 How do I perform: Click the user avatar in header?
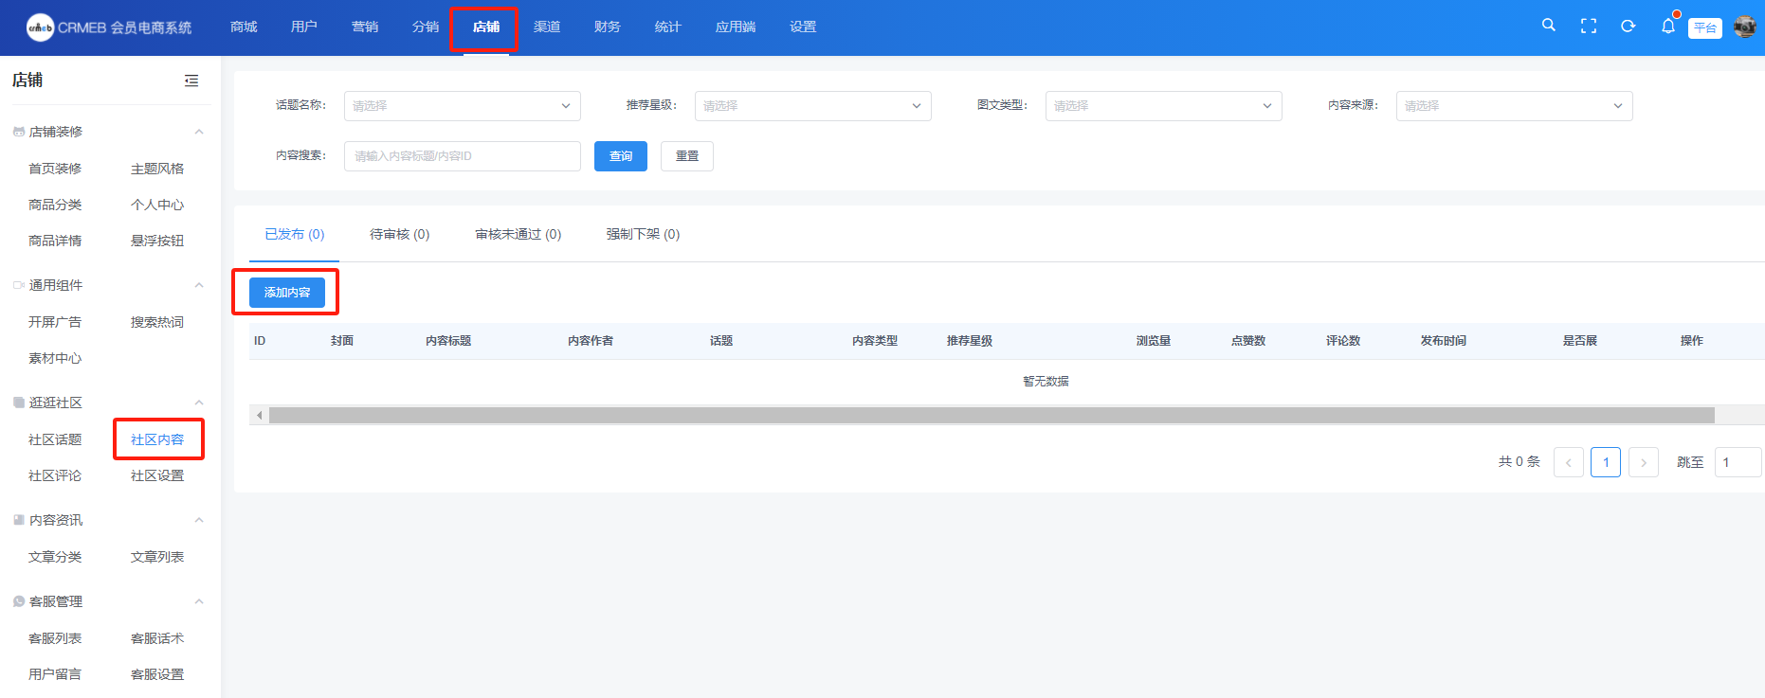coord(1744,27)
